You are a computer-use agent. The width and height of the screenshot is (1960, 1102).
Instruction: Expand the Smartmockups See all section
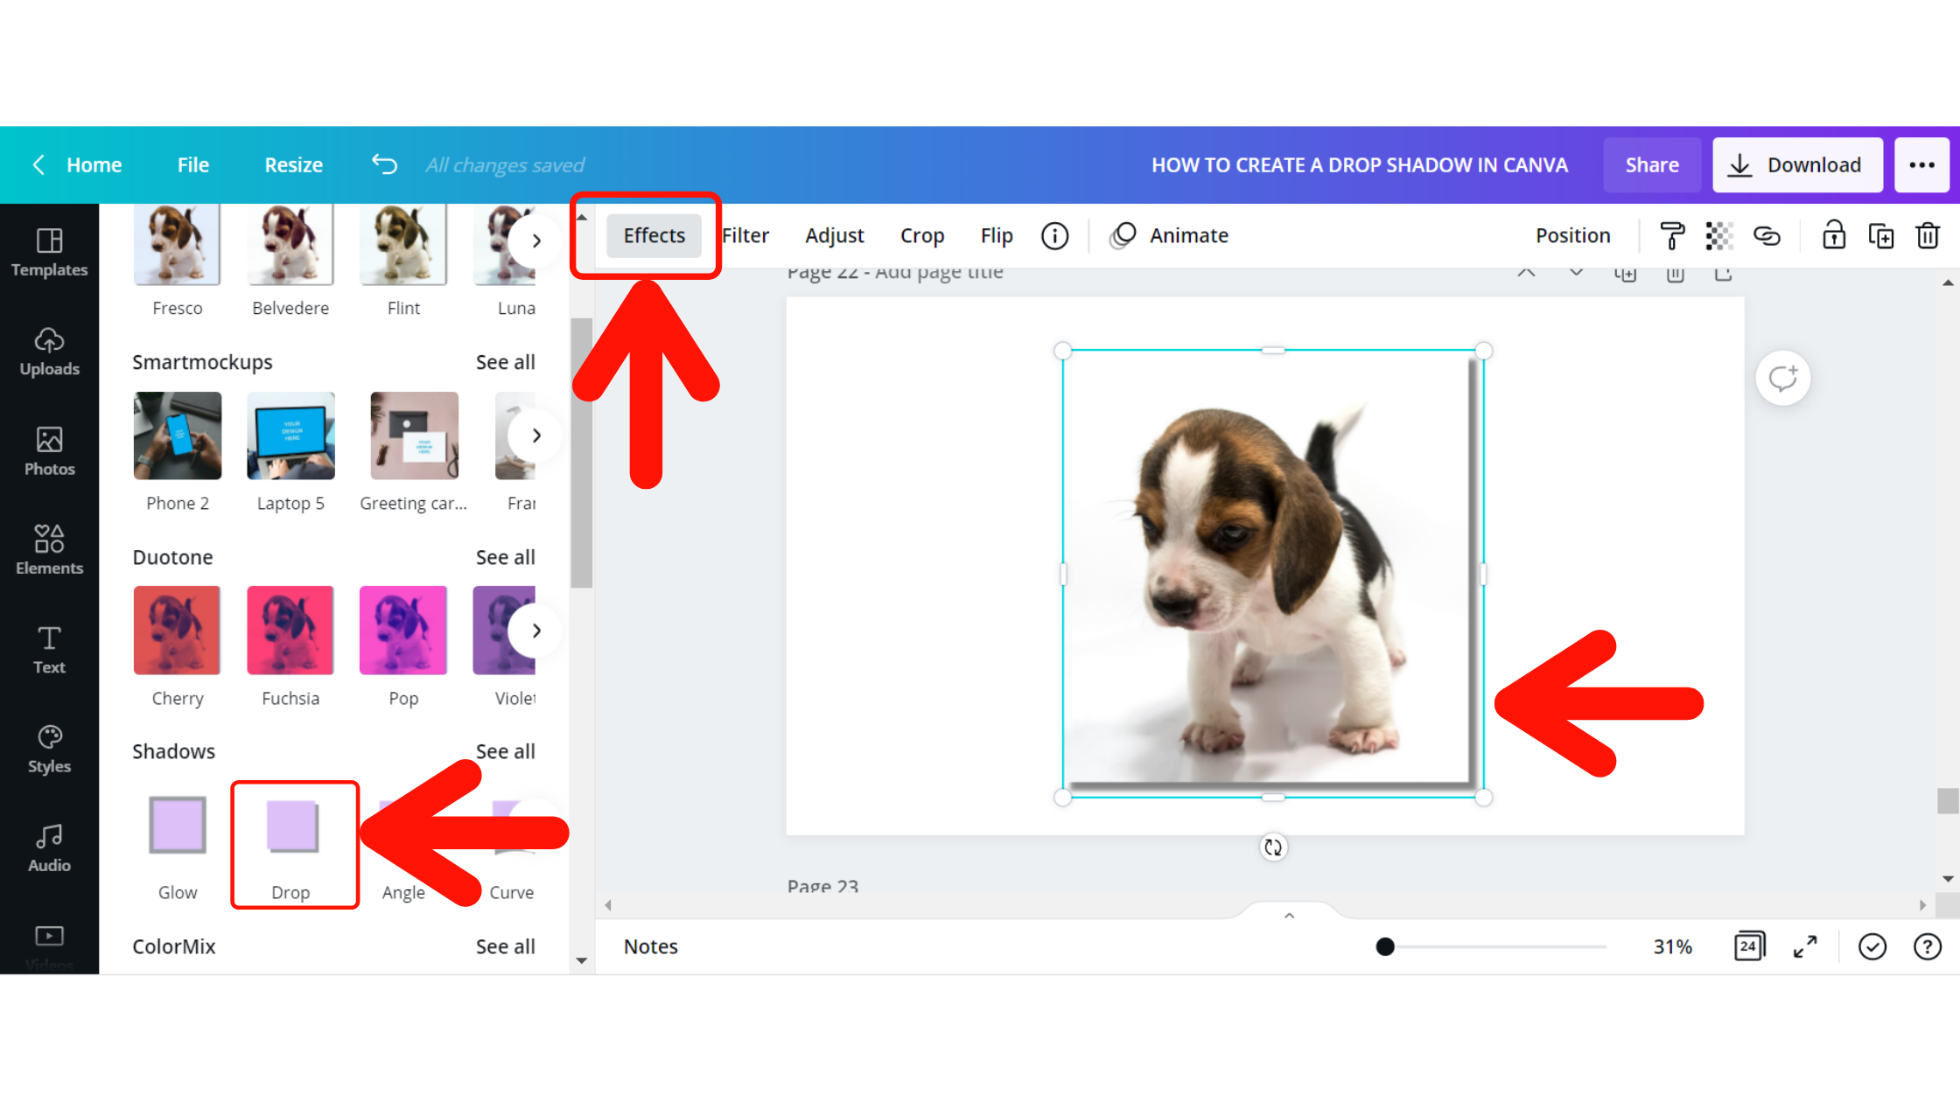pos(505,360)
